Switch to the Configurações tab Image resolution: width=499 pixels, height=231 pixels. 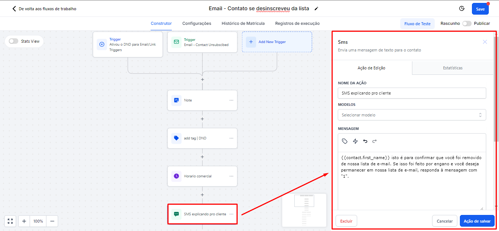[197, 23]
